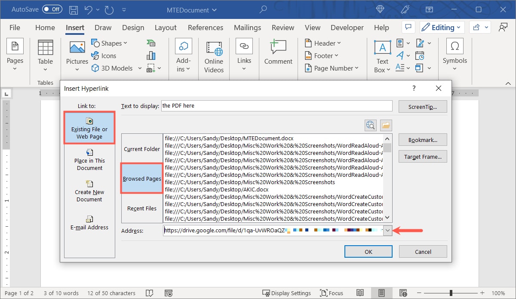The width and height of the screenshot is (516, 299).
Task: Click the Target Frame button
Action: click(423, 156)
